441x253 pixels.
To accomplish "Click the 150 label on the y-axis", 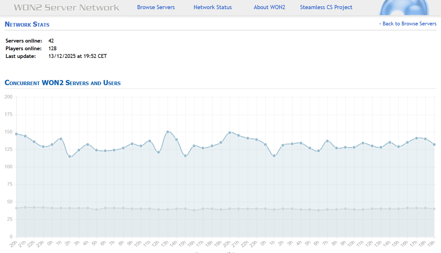I will 8,132.
